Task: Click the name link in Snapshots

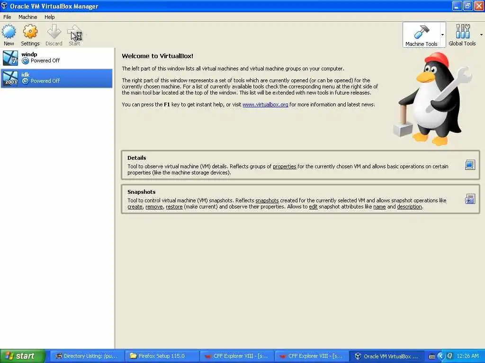Action: tap(379, 207)
